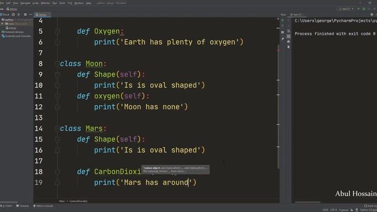Hide the Project panel with minus icon
The image size is (377, 212).
tap(31, 15)
